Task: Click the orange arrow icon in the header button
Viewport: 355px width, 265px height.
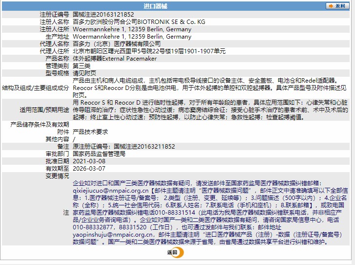Action: (x=331, y=6)
